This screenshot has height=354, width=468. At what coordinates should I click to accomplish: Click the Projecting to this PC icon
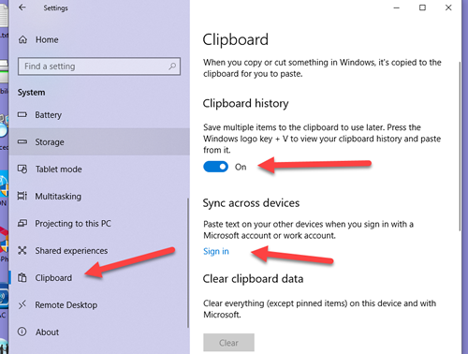(x=22, y=223)
